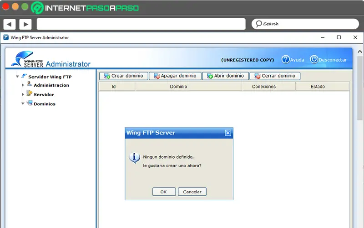Minimize the Wing FTP Server Administrator window
This screenshot has width=364, height=228.
pyautogui.click(x=323, y=37)
